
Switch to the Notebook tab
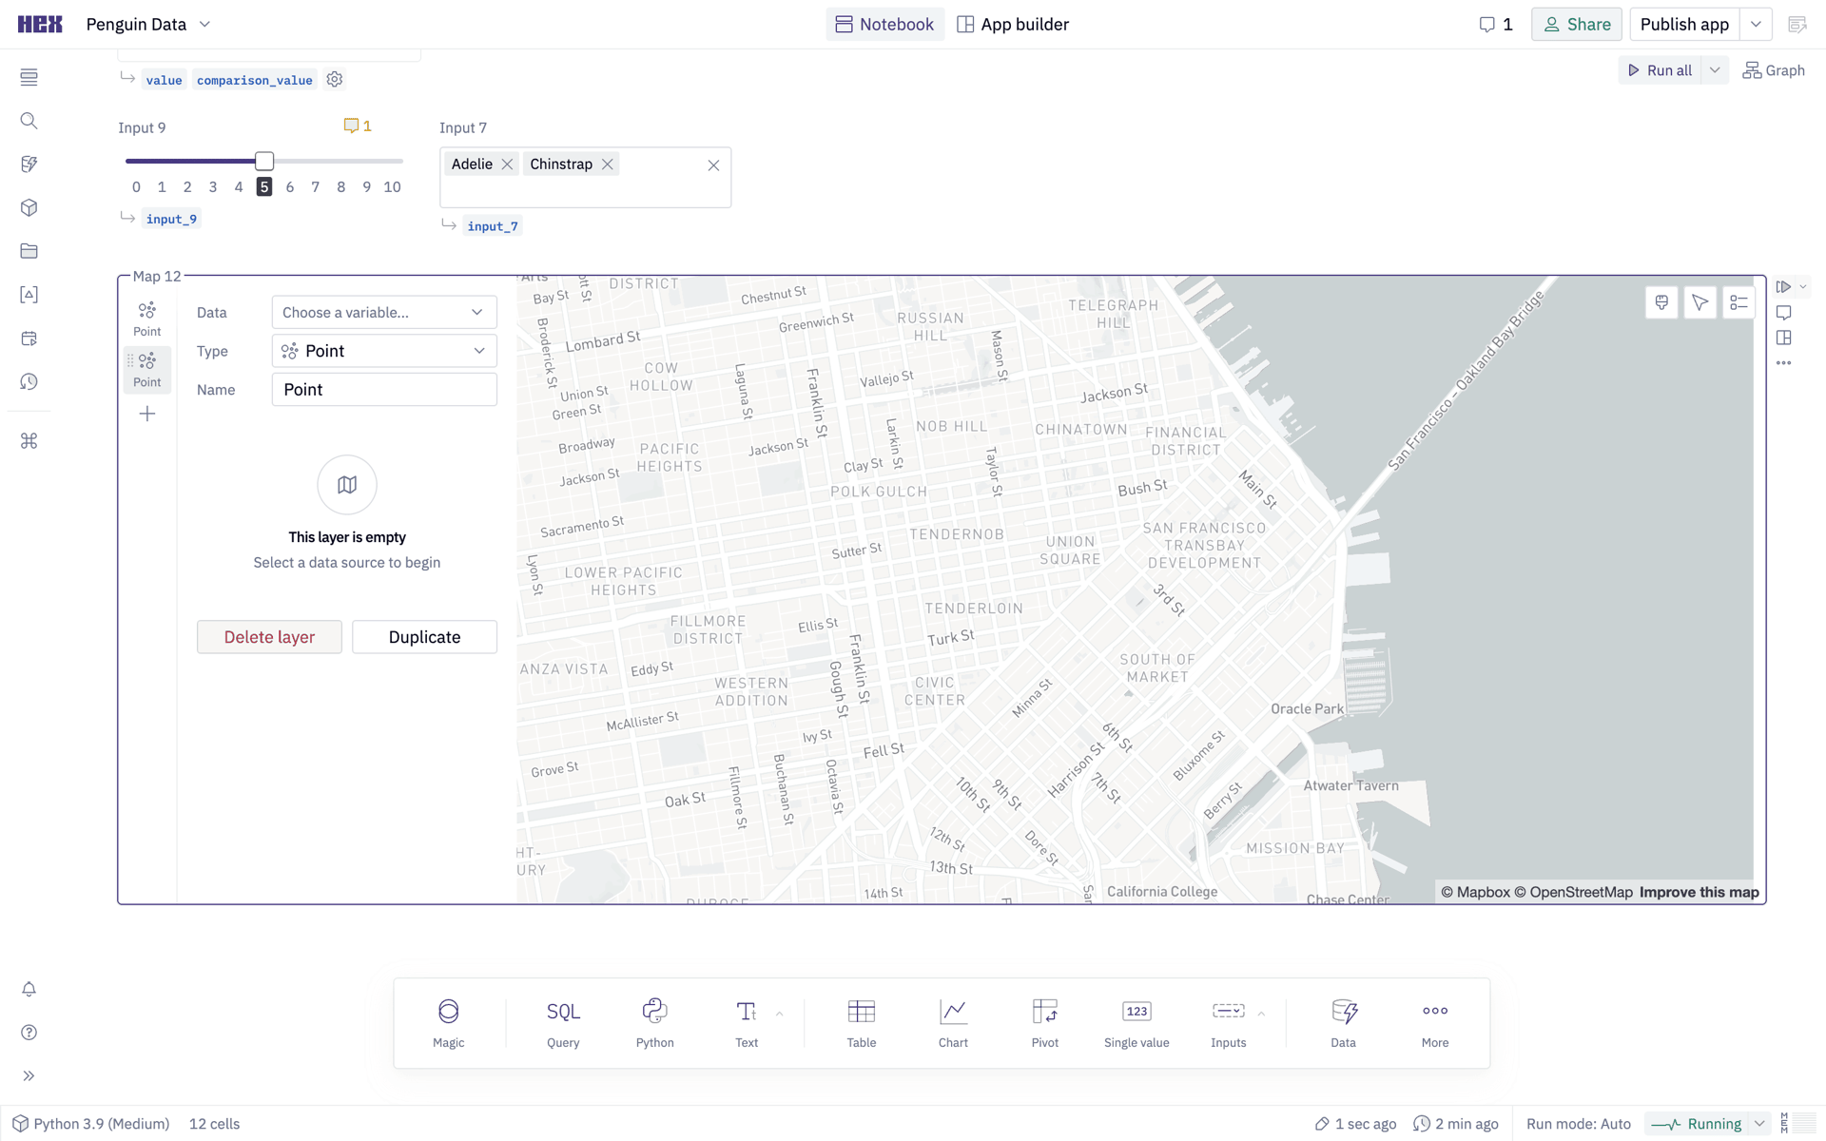coord(884,25)
